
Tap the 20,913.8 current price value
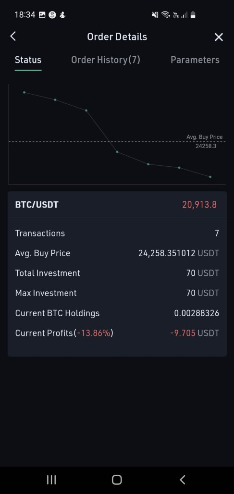point(199,205)
